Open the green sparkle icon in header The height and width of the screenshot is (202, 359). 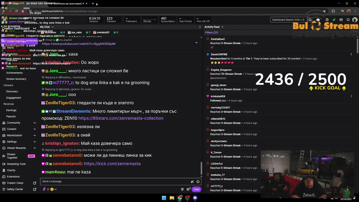[334, 20]
